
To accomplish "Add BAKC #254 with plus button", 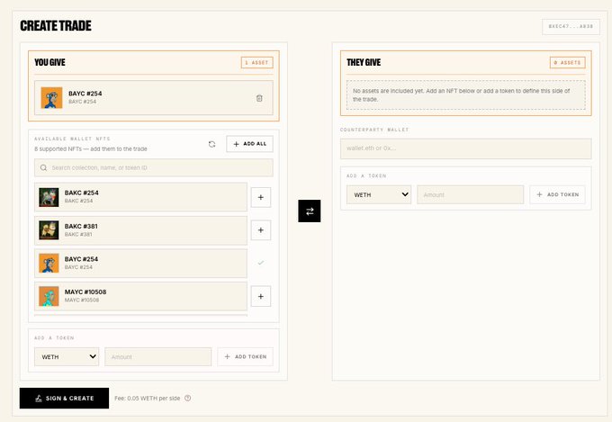I will [261, 197].
